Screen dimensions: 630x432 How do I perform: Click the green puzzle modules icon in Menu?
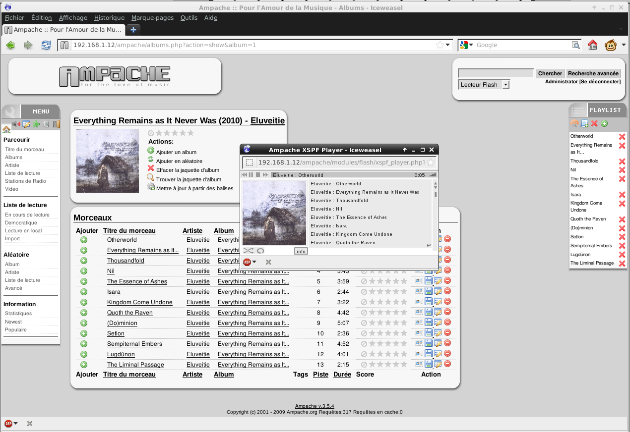point(36,124)
